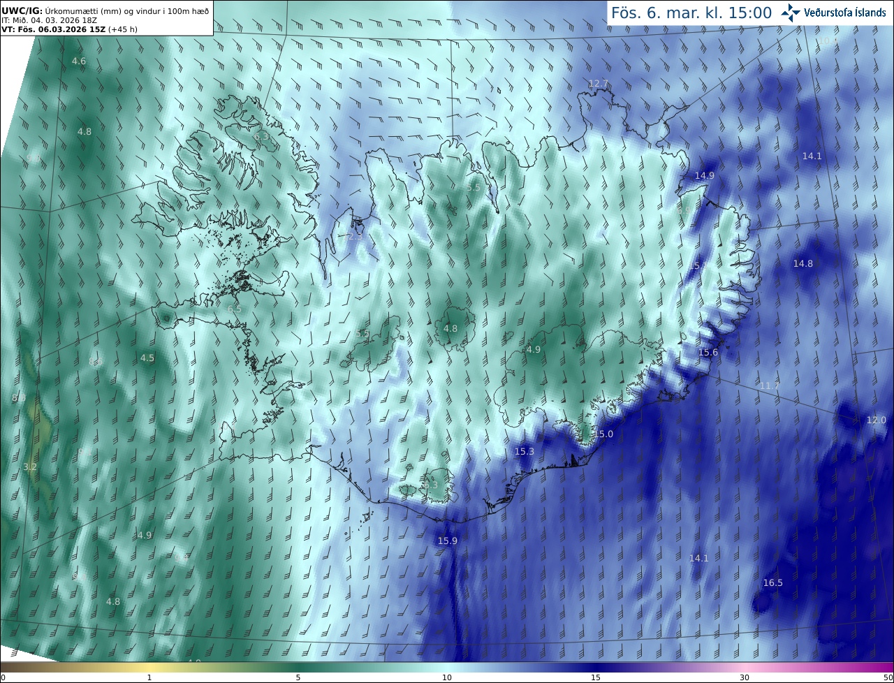Screen dimensions: 894x683
Task: Click the color scale tick label 0
Action: click(3, 677)
